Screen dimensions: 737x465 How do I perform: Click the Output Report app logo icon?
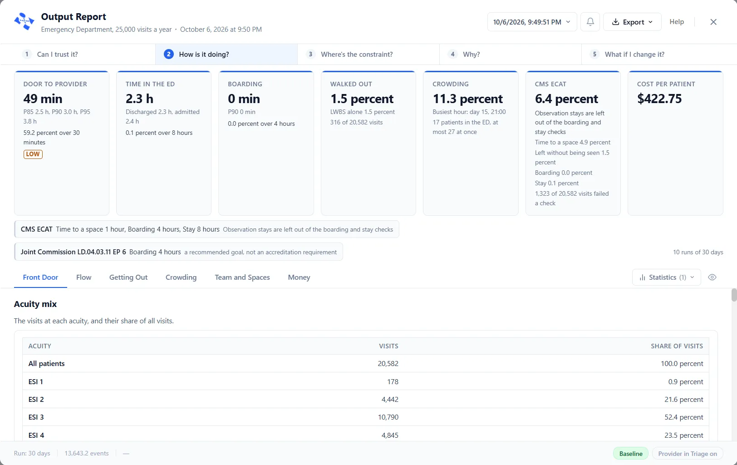point(24,21)
